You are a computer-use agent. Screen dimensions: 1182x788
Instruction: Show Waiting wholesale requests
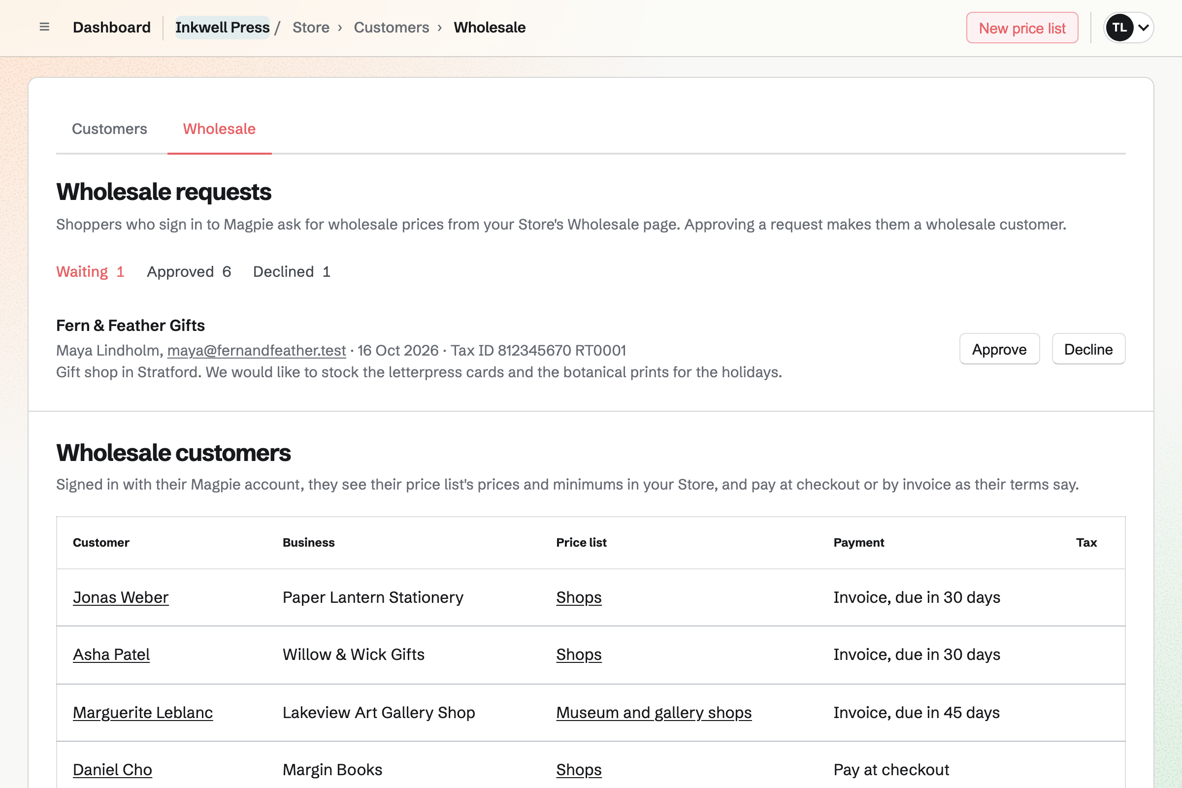(x=90, y=272)
